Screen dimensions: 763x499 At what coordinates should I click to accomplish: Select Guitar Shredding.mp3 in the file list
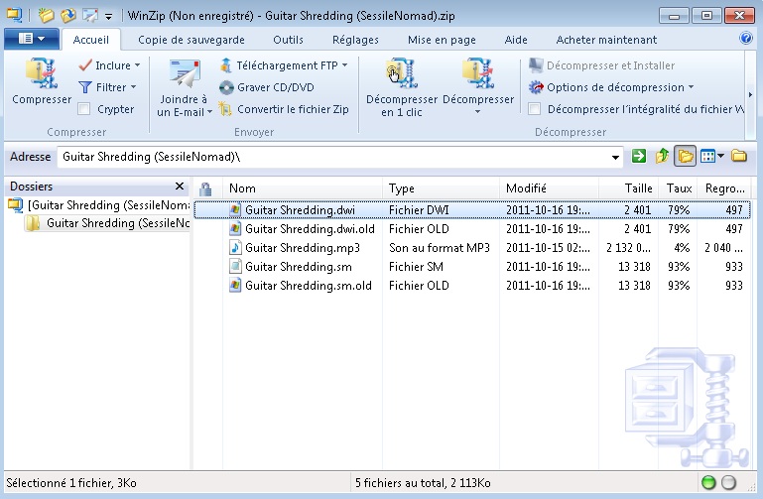(303, 248)
